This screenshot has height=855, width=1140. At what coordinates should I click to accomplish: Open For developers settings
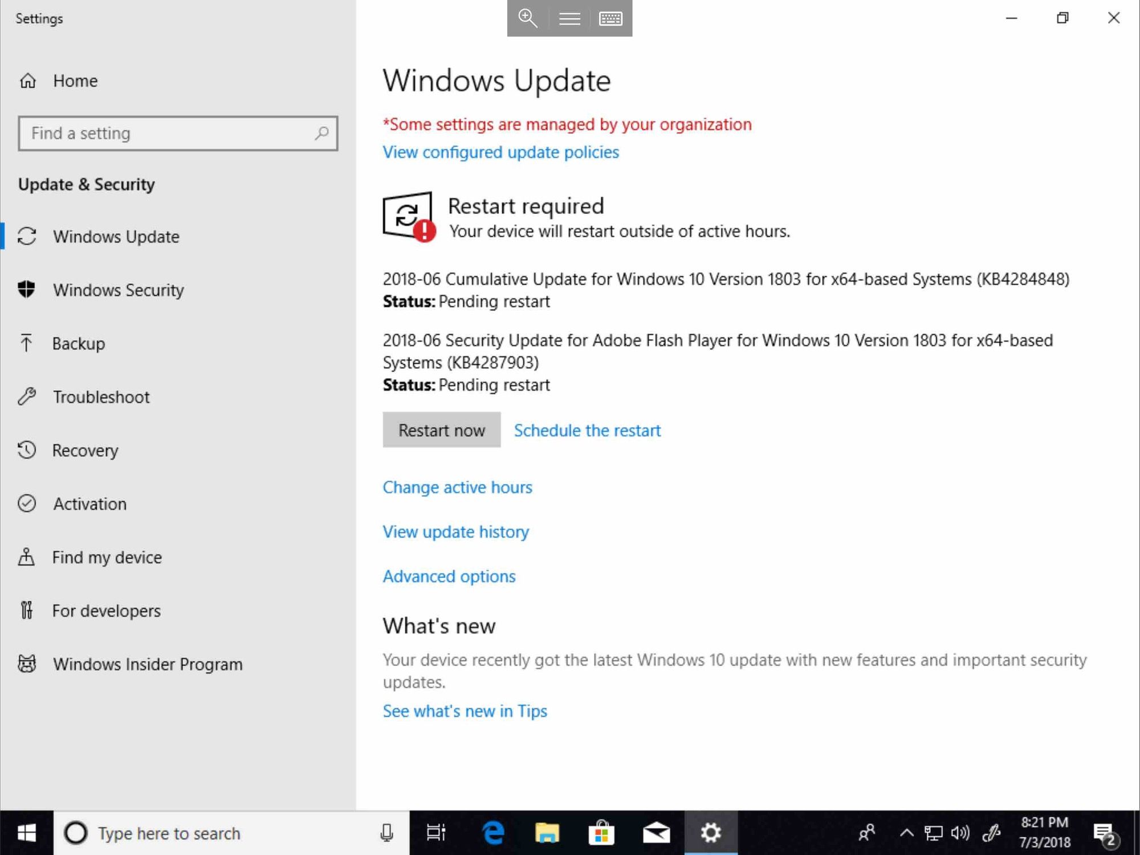pos(106,611)
